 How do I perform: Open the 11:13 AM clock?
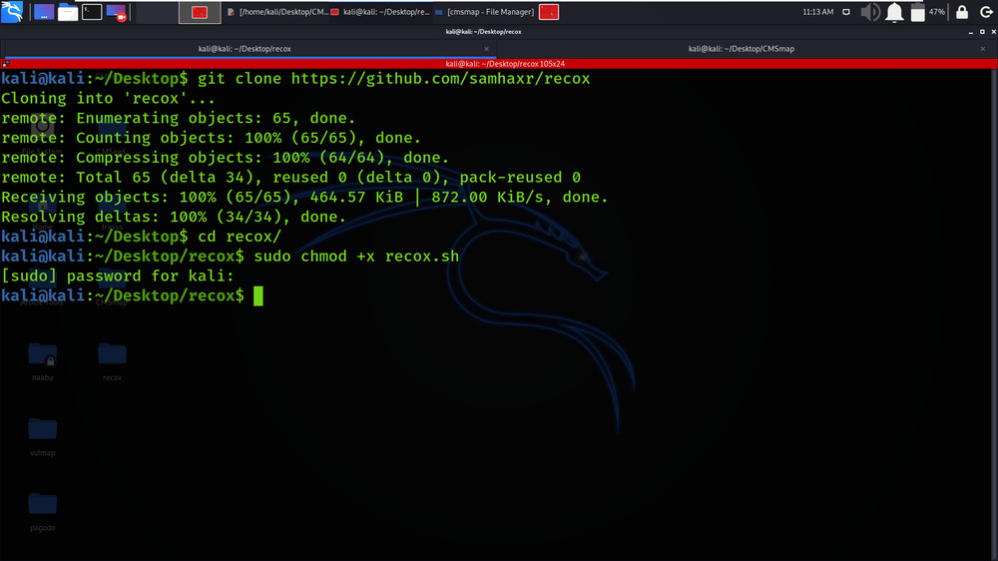point(818,12)
